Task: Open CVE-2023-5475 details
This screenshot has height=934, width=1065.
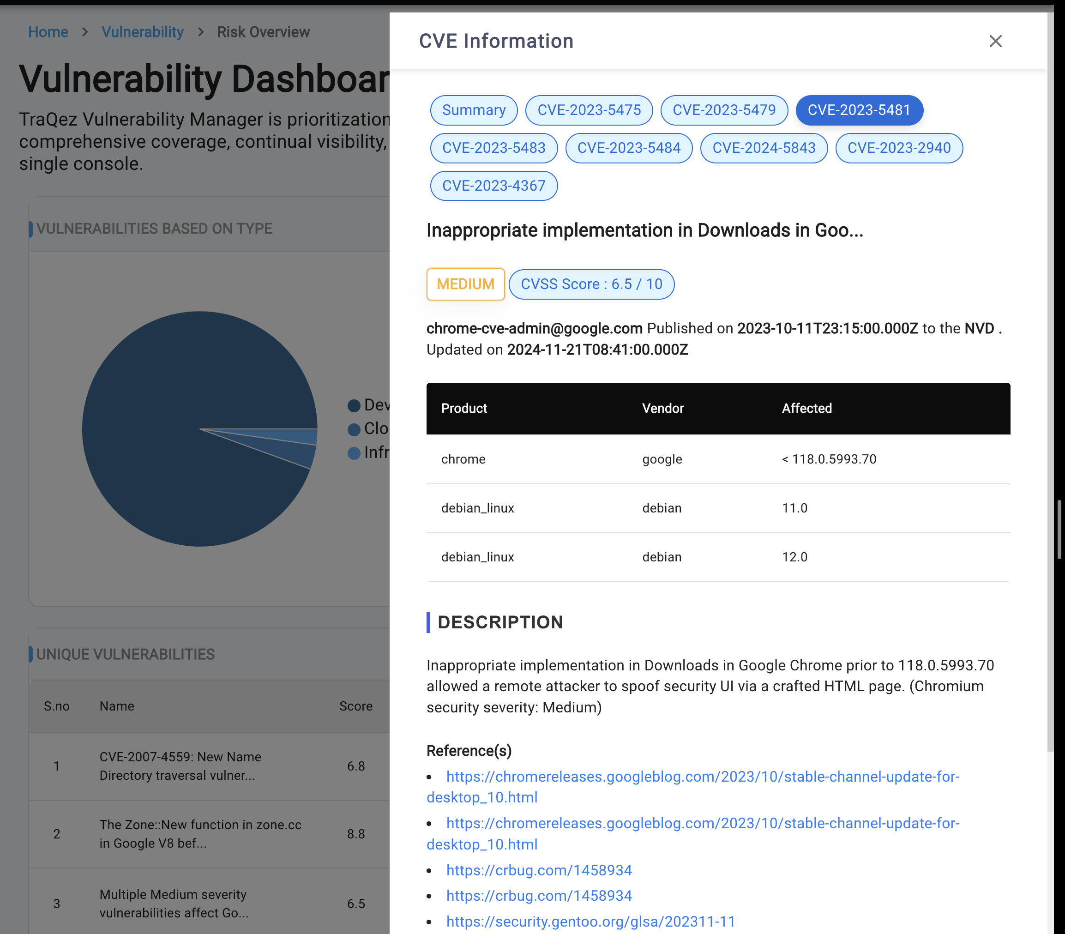Action: [x=589, y=110]
